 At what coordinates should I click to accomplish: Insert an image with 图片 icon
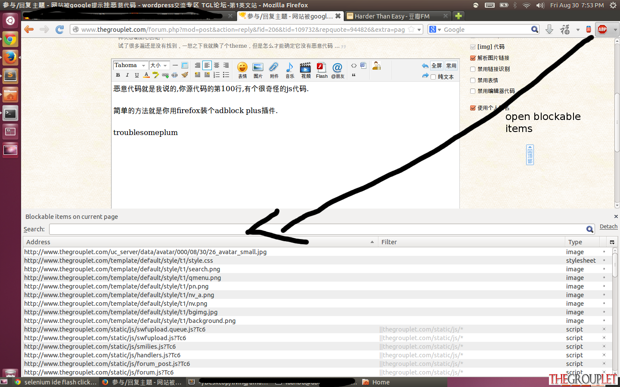point(258,70)
